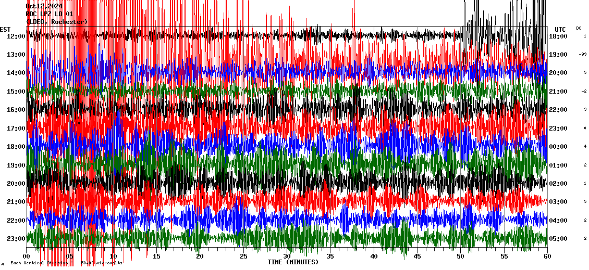Viewport: 589px width, 270px height.
Task: Click the 60 minute axis tick
Action: click(547, 256)
